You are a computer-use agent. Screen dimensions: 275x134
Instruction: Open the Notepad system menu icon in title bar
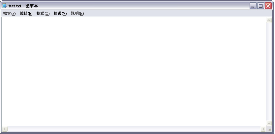(4, 6)
